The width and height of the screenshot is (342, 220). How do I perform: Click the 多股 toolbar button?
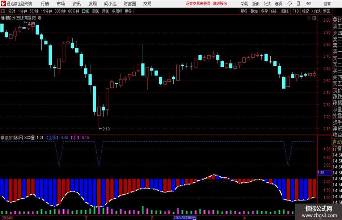[264, 11]
